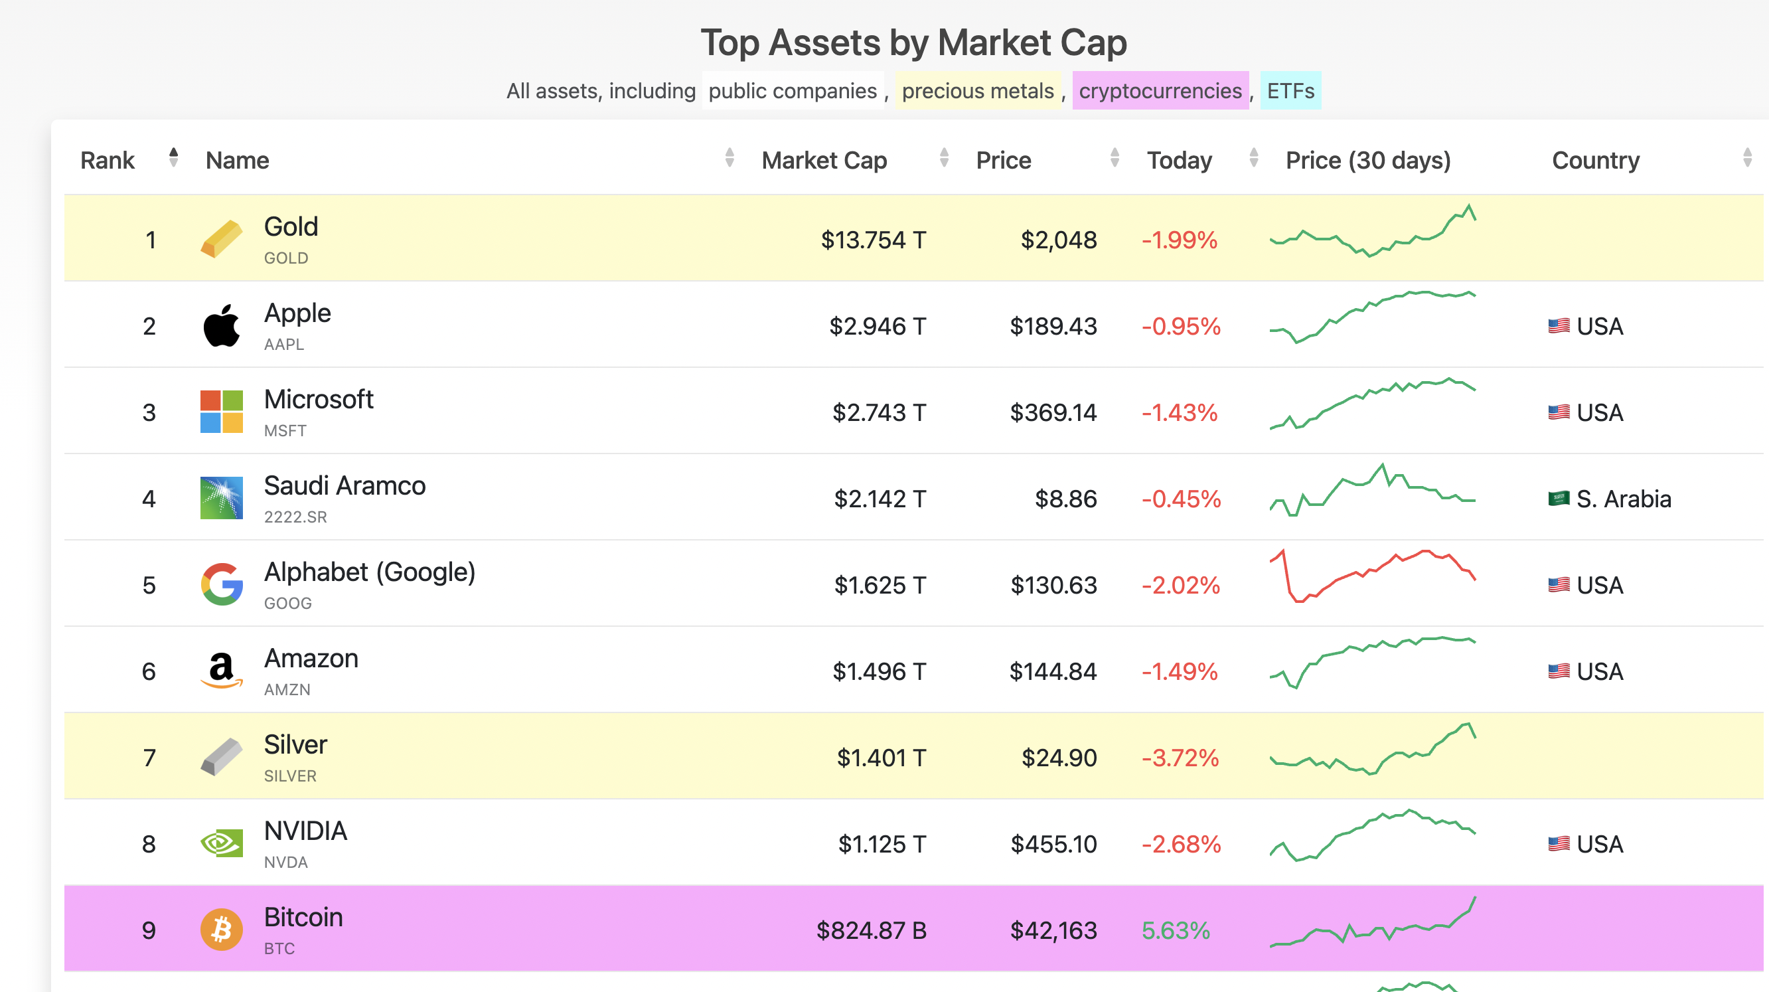Viewport: 1769px width, 992px height.
Task: Click Gold market cap $13.754 T
Action: [x=874, y=240]
